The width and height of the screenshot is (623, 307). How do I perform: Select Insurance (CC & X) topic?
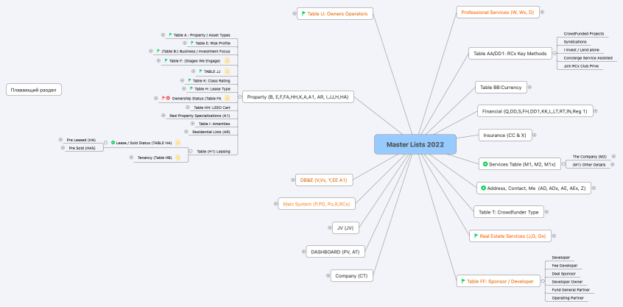point(504,135)
